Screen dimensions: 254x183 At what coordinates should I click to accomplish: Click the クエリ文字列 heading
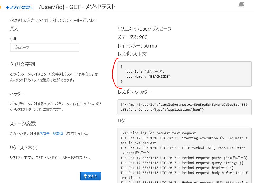click(x=22, y=64)
